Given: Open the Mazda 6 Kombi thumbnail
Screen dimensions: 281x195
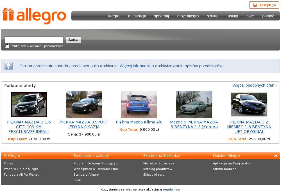Looking at the screenshot, I should [x=194, y=105].
